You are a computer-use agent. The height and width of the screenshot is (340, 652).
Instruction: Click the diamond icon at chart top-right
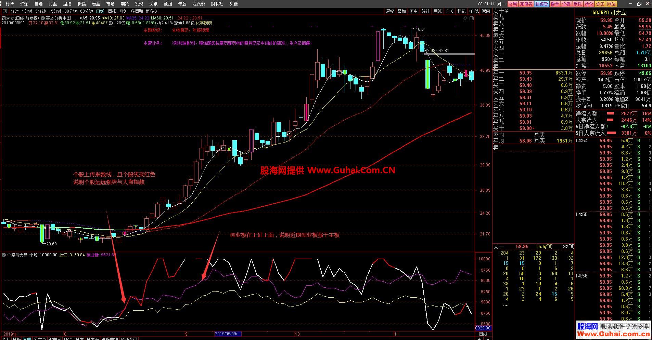(465, 18)
